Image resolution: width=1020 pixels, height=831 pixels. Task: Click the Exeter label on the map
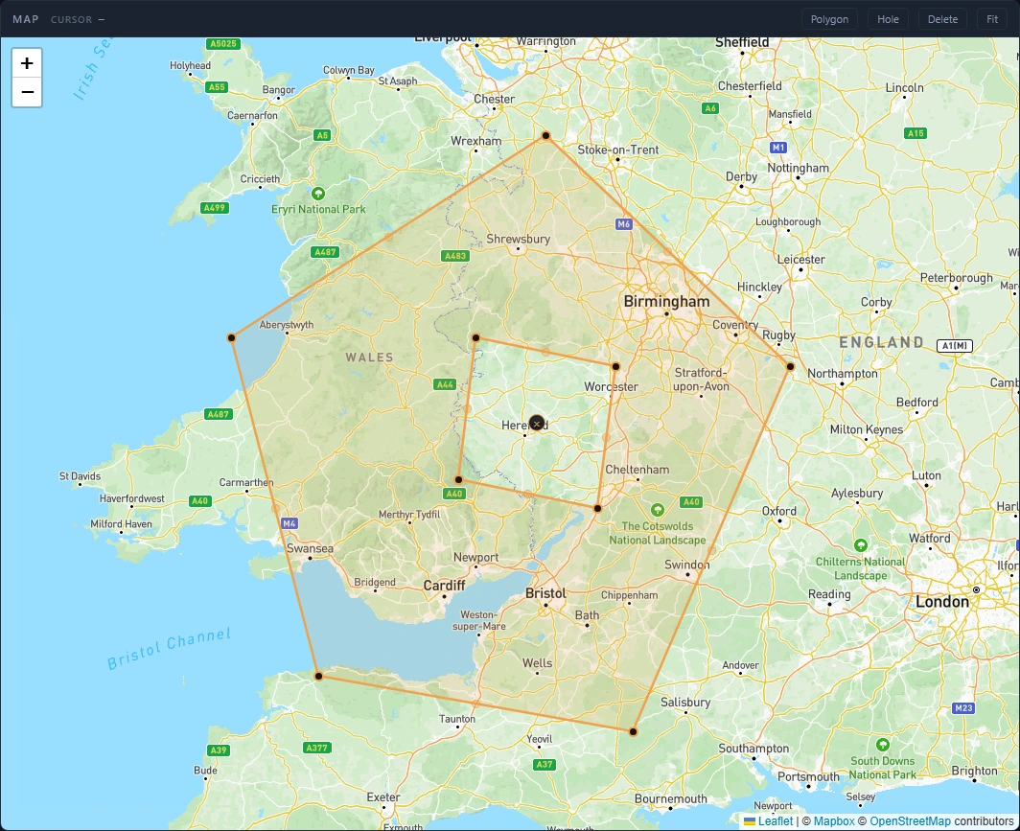[x=383, y=797]
